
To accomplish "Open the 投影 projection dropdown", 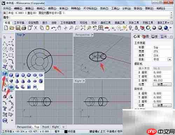I will [169, 60].
